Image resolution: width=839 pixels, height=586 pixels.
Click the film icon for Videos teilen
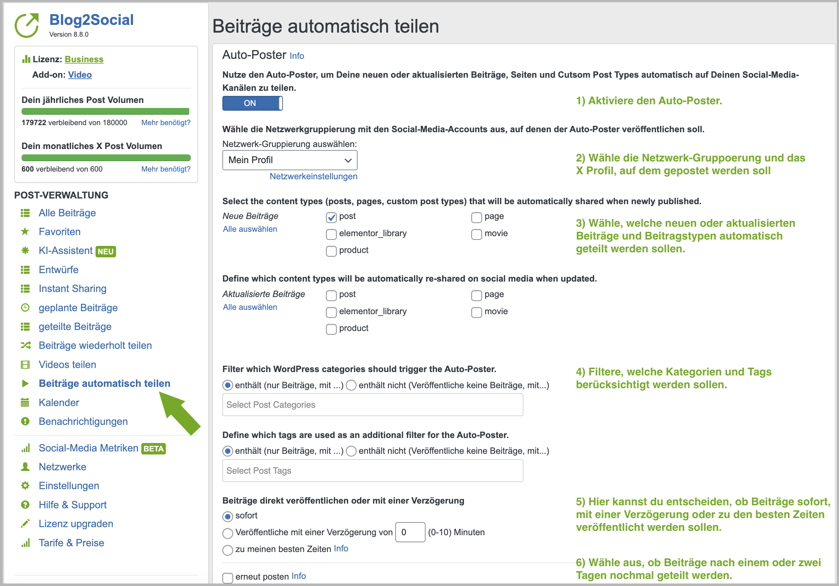(x=25, y=365)
